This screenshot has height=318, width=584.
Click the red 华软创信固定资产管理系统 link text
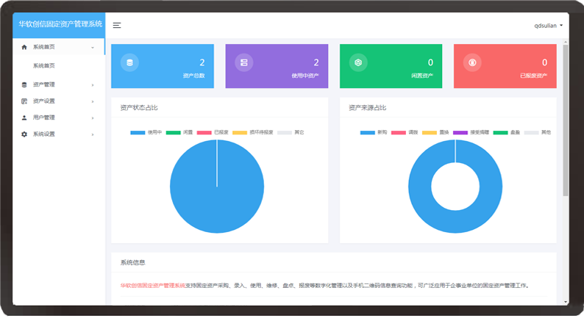(153, 286)
